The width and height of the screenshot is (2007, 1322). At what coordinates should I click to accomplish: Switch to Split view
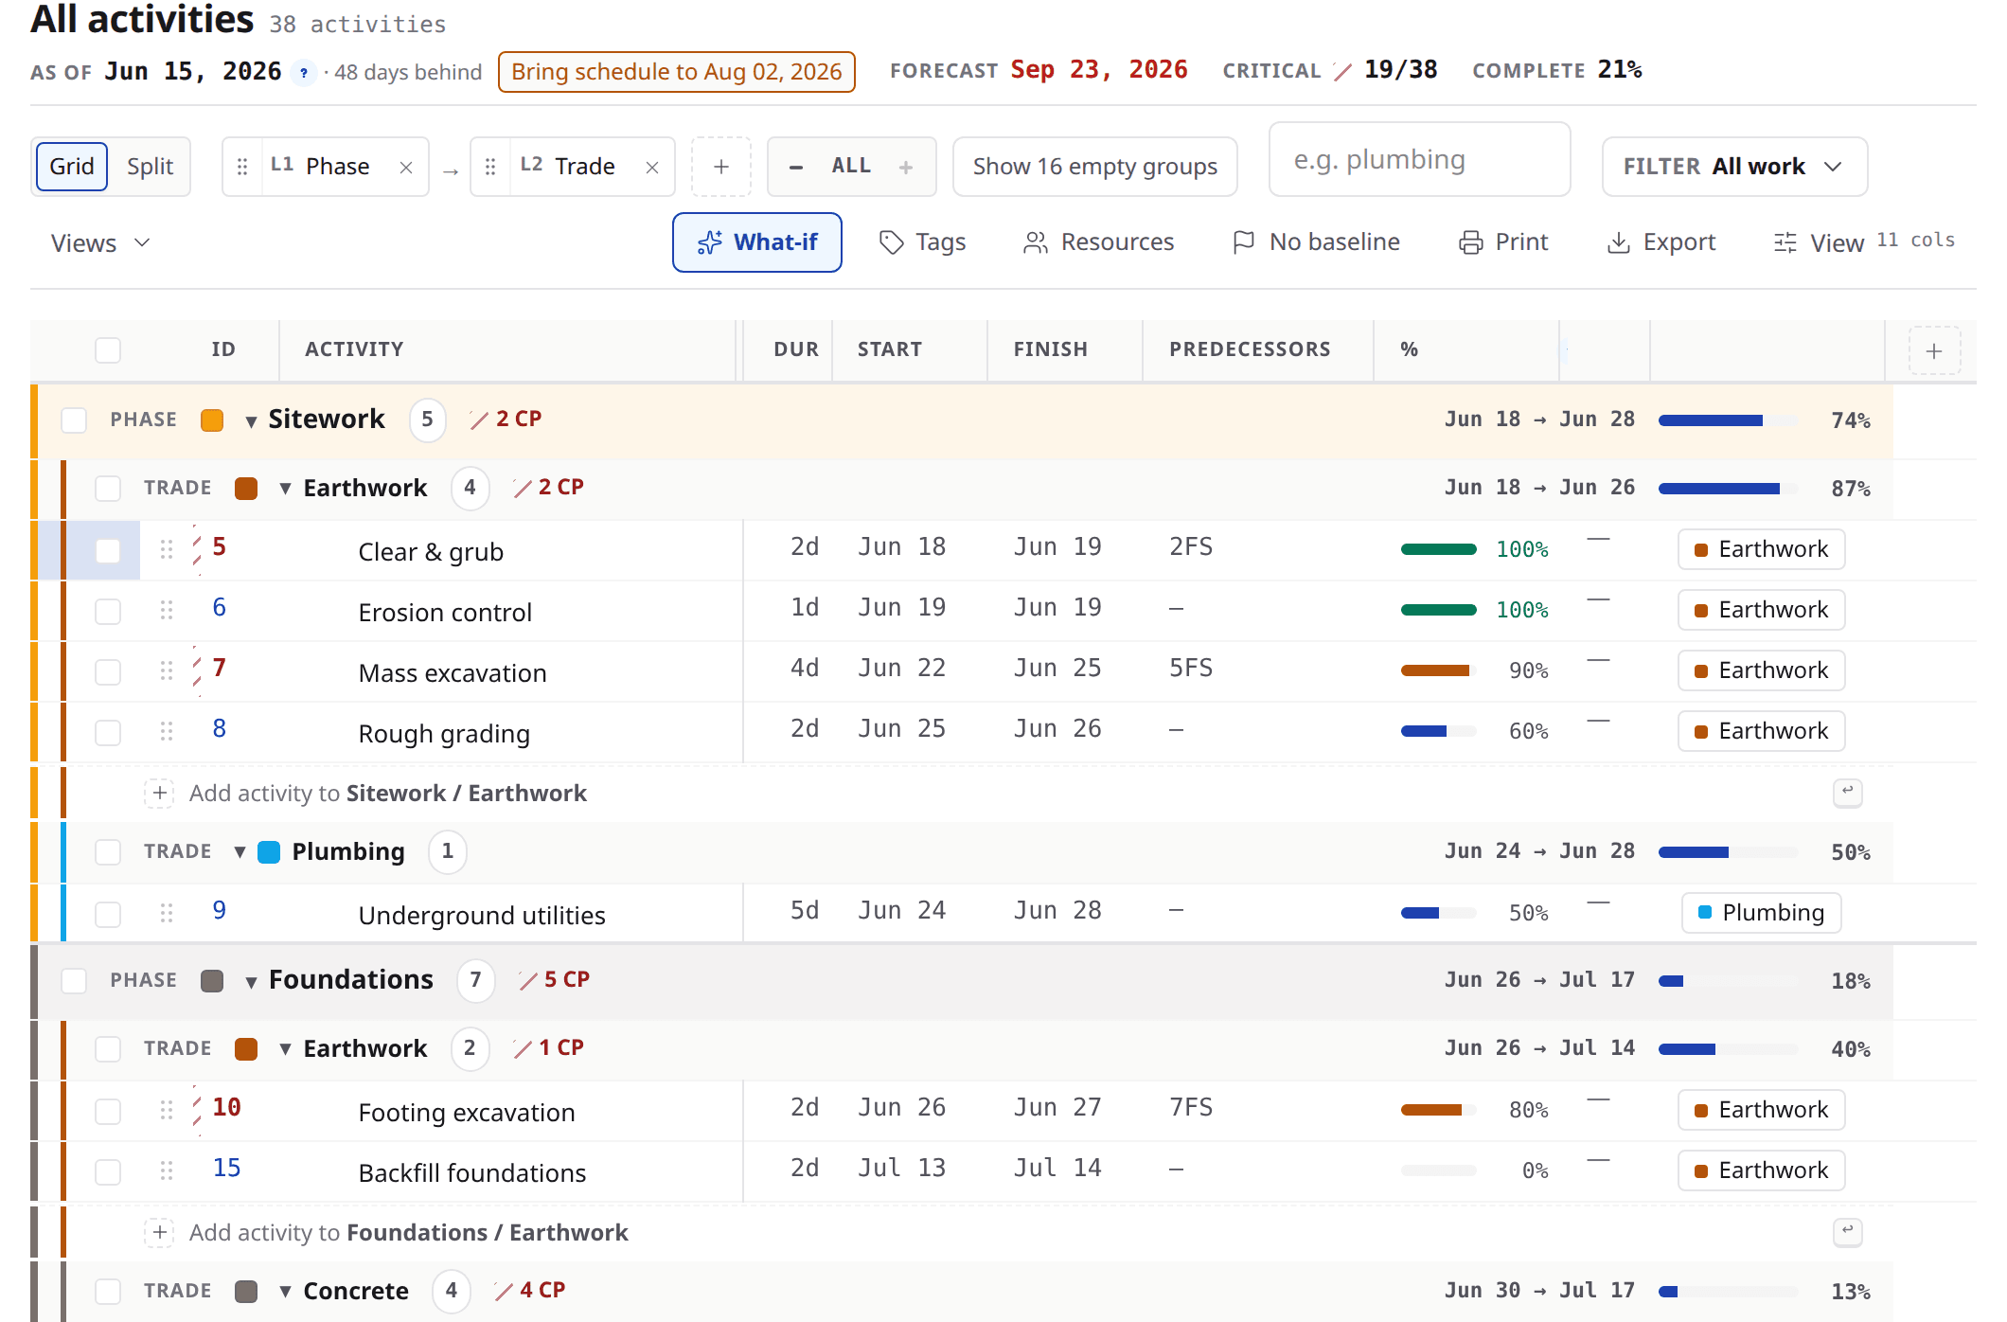150,167
